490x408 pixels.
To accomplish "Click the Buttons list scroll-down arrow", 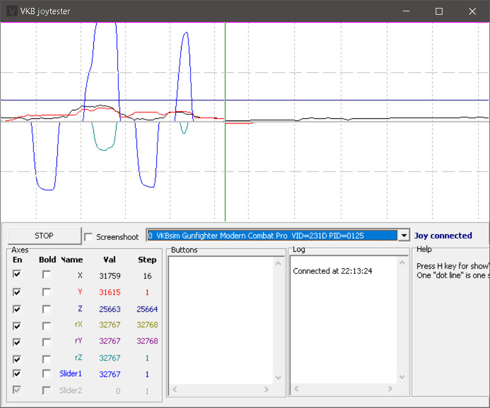I will [x=278, y=377].
